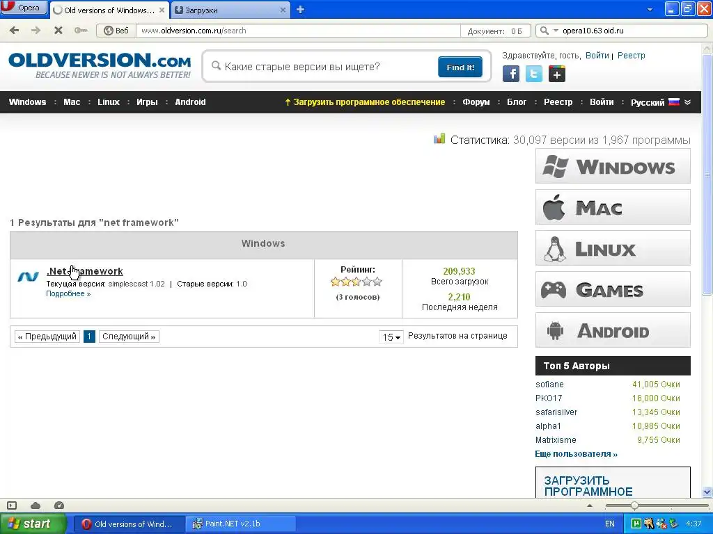Image resolution: width=713 pixels, height=534 pixels.
Task: Expand the Русский language dropdown
Action: [x=661, y=102]
